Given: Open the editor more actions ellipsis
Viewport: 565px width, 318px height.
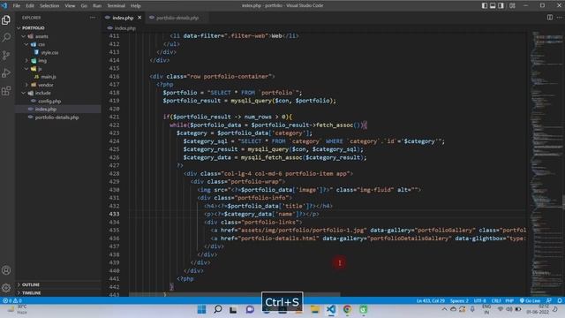Looking at the screenshot, I should pos(559,18).
